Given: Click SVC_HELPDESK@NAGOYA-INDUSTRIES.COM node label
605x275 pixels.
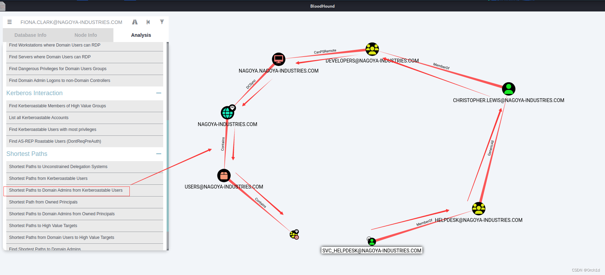Looking at the screenshot, I should tap(372, 251).
